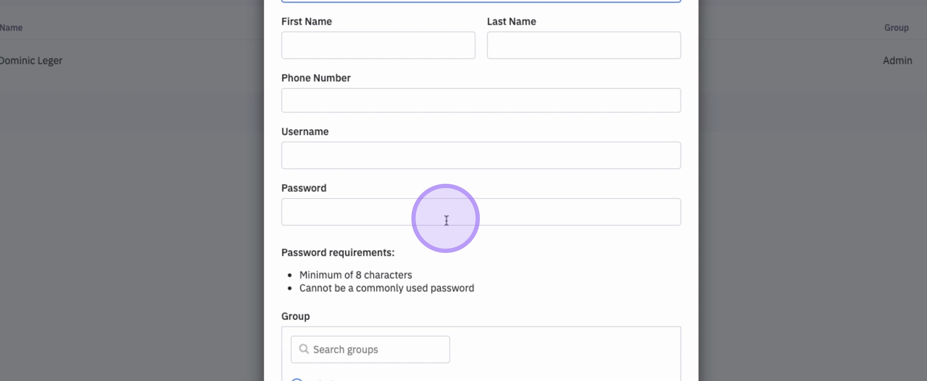Image resolution: width=927 pixels, height=381 pixels.
Task: Click the magnifier icon in Search groups
Action: (304, 349)
